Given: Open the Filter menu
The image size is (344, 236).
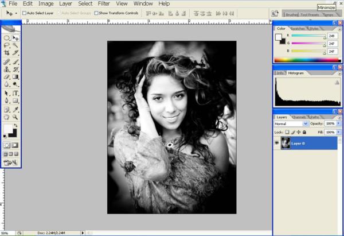Looking at the screenshot, I should click(x=104, y=4).
